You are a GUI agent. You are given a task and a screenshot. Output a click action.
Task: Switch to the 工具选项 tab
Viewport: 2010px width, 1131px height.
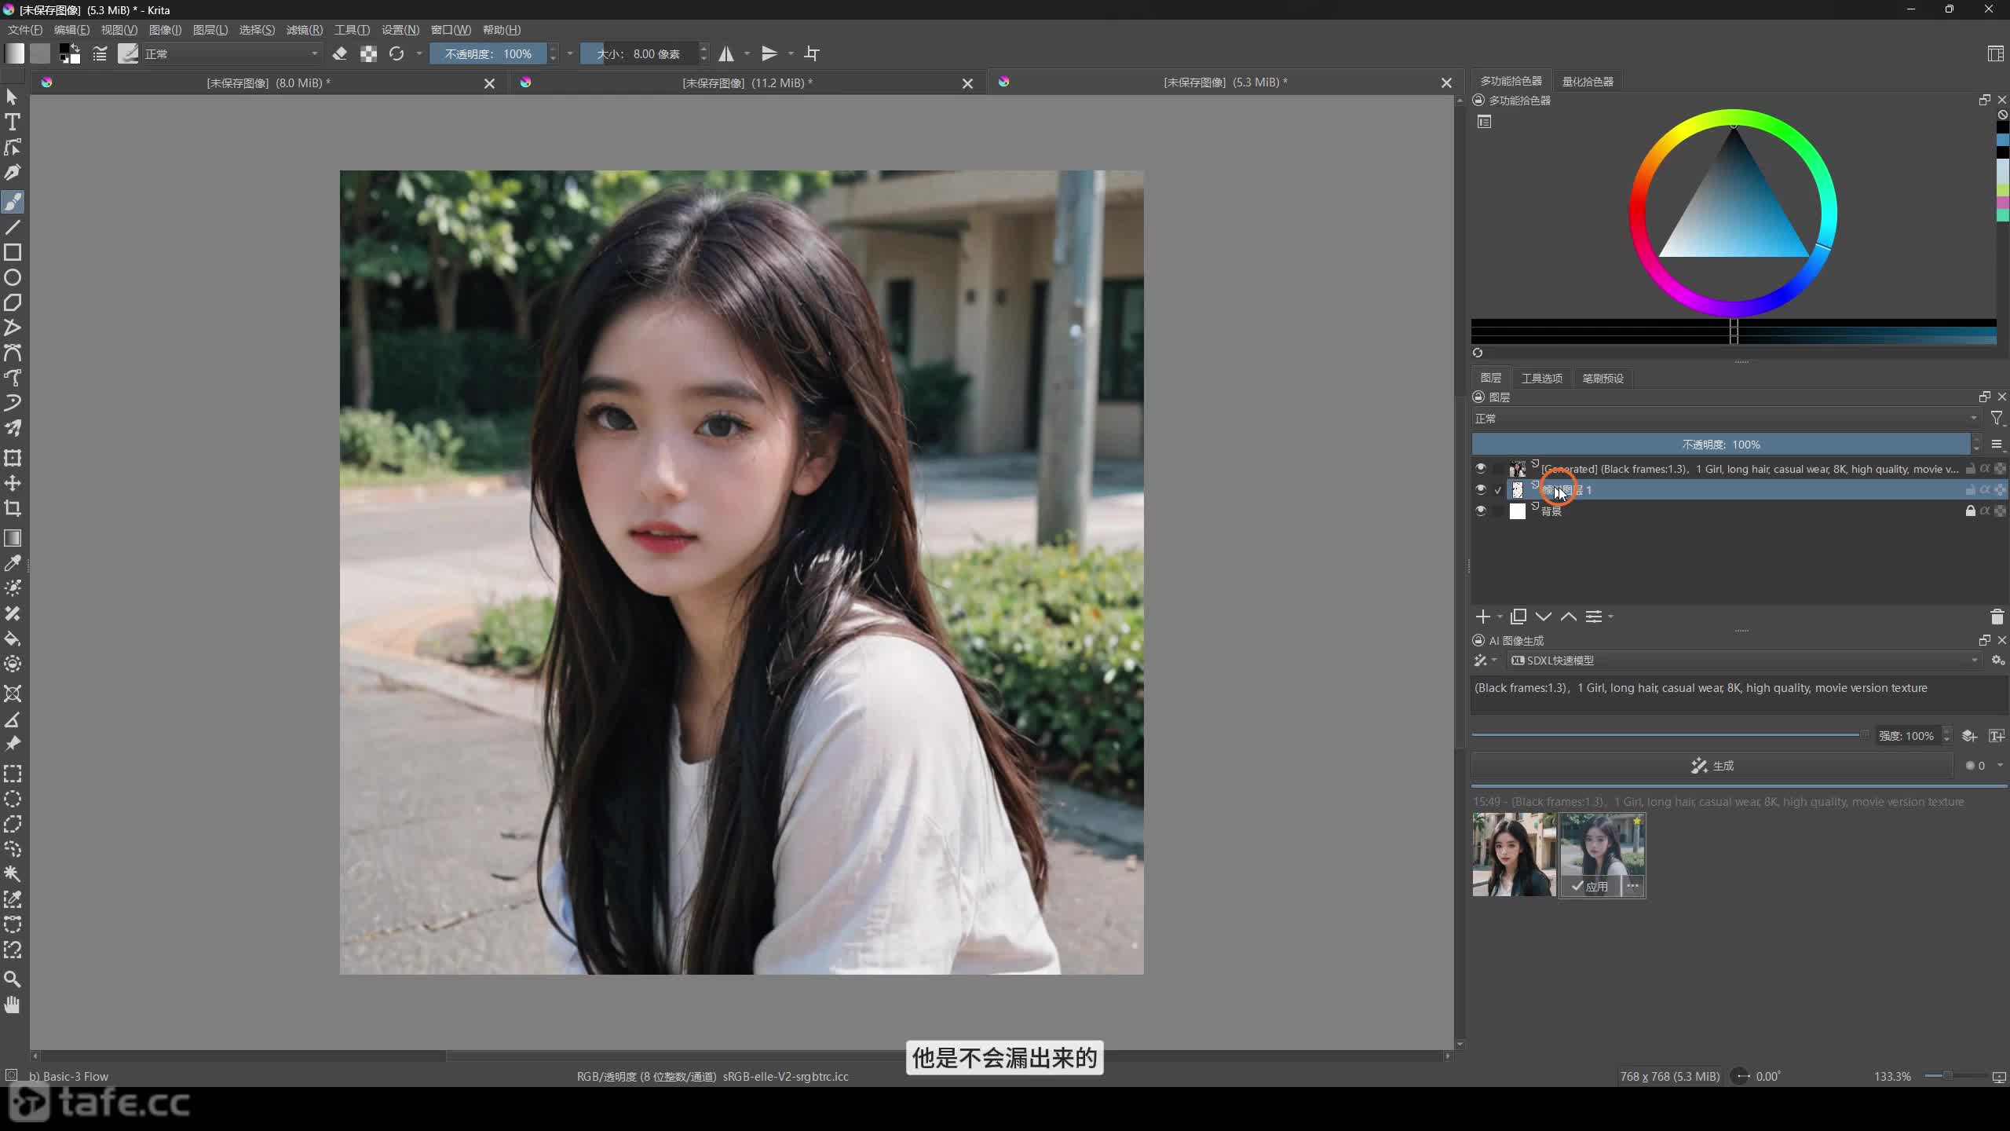pyautogui.click(x=1541, y=378)
